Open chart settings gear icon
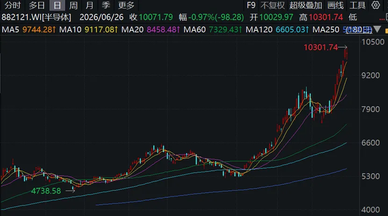Viewport: 388px width, 216px height. tap(376, 5)
